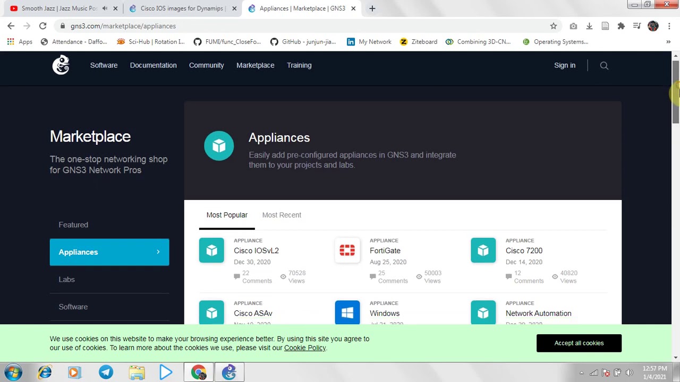680x382 pixels.
Task: Click the Chrome profile avatar
Action: (x=653, y=26)
